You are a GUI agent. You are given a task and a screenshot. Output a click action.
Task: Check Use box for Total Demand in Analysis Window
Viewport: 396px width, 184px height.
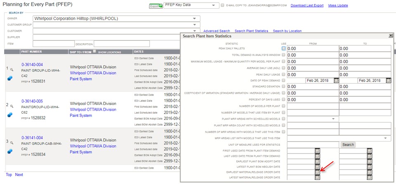(x=284, y=55)
